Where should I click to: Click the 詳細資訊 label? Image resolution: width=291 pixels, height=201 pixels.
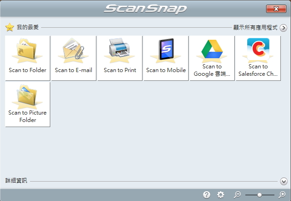pos(16,180)
